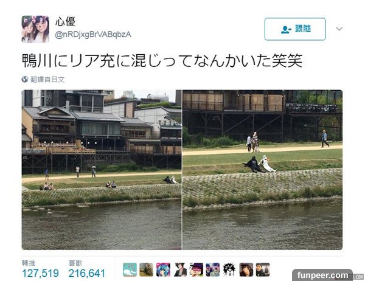This screenshot has height=281, width=365.
Task: Open the right zoomed-in riverside photo
Action: pyautogui.click(x=262, y=170)
